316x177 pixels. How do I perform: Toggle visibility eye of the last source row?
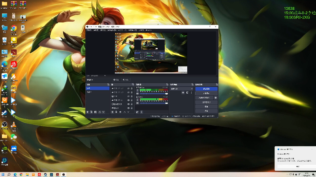point(128,108)
